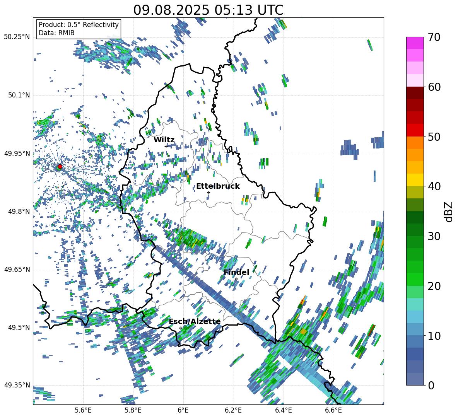Click the 50 label on colorbar

coord(434,136)
